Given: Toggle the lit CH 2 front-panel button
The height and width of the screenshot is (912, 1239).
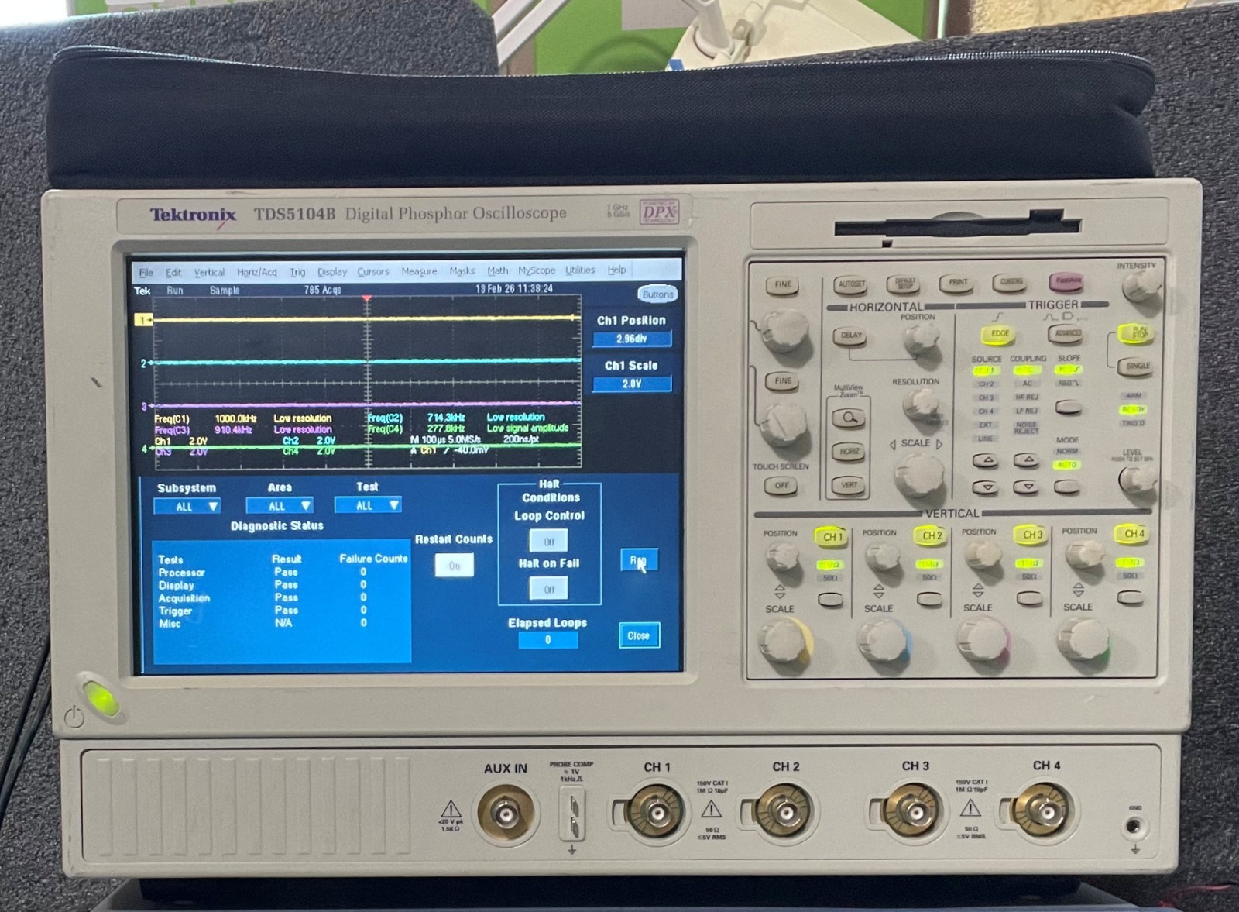Looking at the screenshot, I should click(x=932, y=535).
